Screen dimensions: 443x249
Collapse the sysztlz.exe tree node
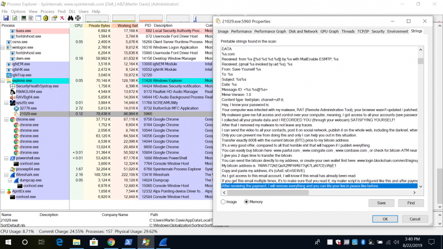coord(6,103)
